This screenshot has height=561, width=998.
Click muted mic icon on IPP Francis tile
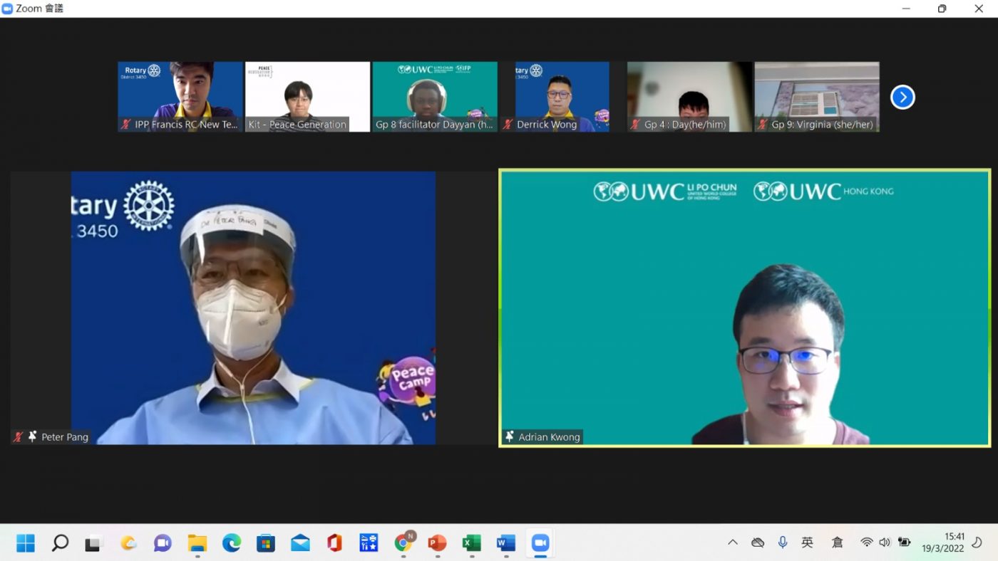[126, 124]
